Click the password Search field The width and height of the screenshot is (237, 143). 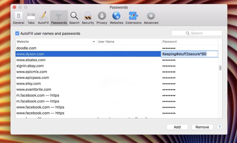click(x=197, y=33)
